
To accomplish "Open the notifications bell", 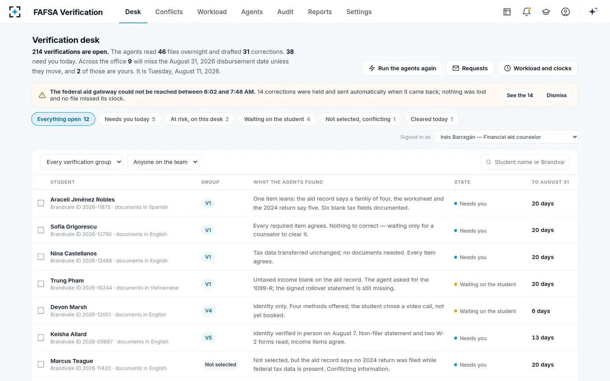I will [527, 12].
